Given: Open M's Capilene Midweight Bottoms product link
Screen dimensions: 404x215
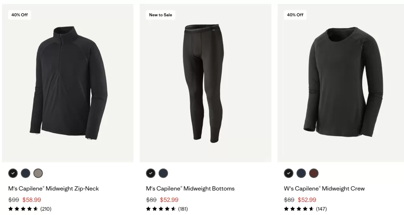Looking at the screenshot, I should tap(190, 189).
